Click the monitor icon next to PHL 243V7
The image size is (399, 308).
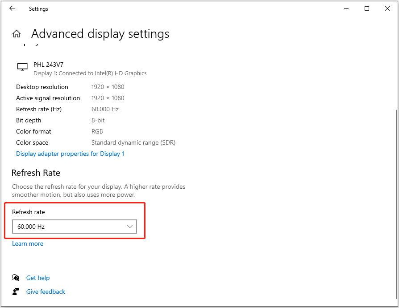click(x=22, y=67)
